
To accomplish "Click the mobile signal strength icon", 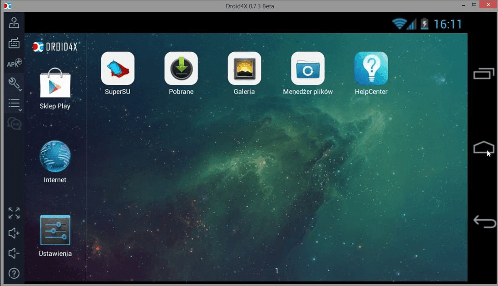I will 412,24.
